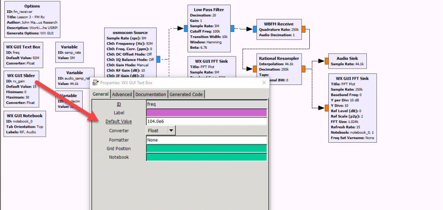Click the osmocom Source blue output port
The height and width of the screenshot is (210, 443).
158,59
